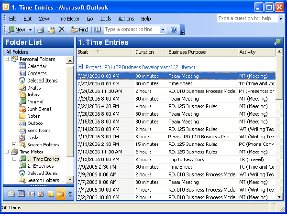
Task: Open the Time Meter menu
Action: point(67,19)
